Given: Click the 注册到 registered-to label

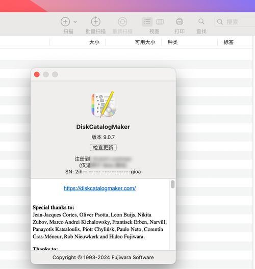Looking at the screenshot, I should tap(82, 159).
